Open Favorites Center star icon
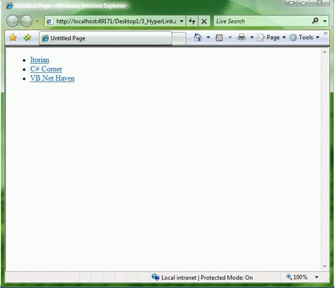 pyautogui.click(x=13, y=38)
